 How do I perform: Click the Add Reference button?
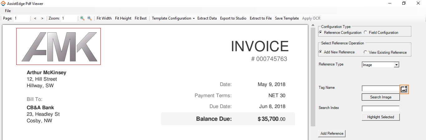(332, 133)
